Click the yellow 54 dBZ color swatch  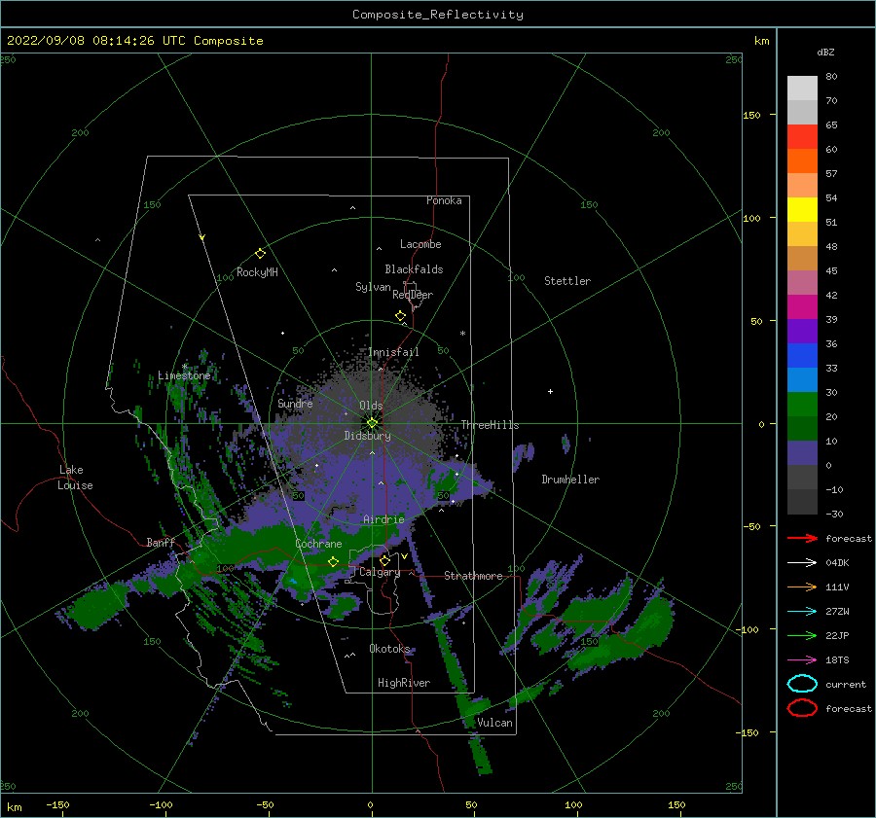(x=802, y=209)
